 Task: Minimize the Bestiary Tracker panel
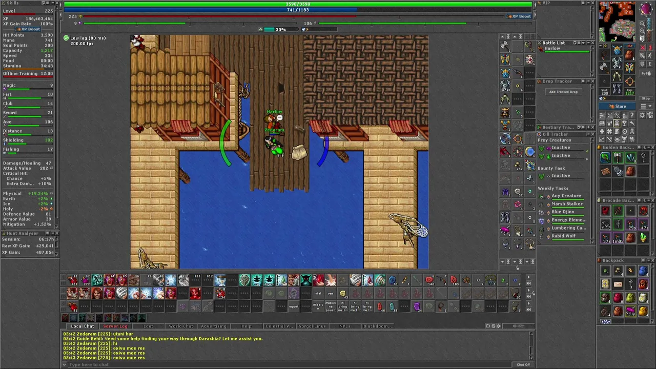(588, 128)
